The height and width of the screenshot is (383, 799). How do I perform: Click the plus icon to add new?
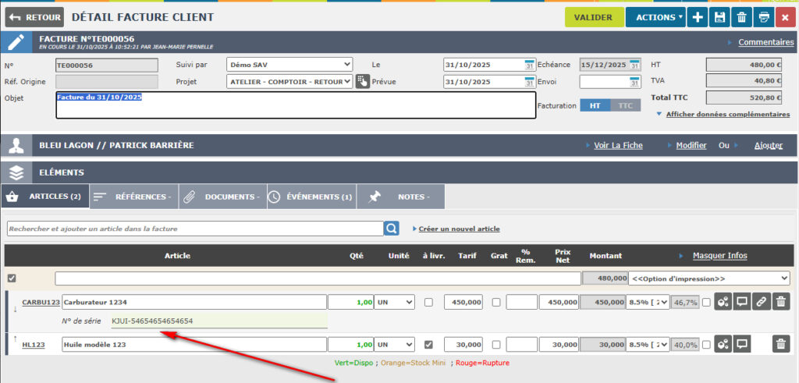coord(698,17)
